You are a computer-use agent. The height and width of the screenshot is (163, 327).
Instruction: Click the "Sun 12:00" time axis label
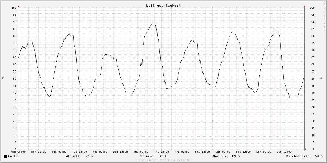(x=284, y=152)
